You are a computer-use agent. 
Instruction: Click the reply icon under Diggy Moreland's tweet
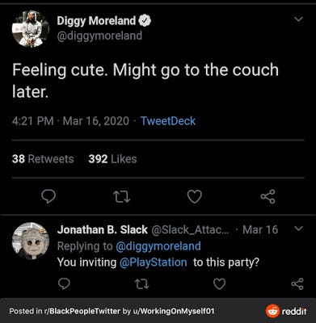tap(48, 196)
